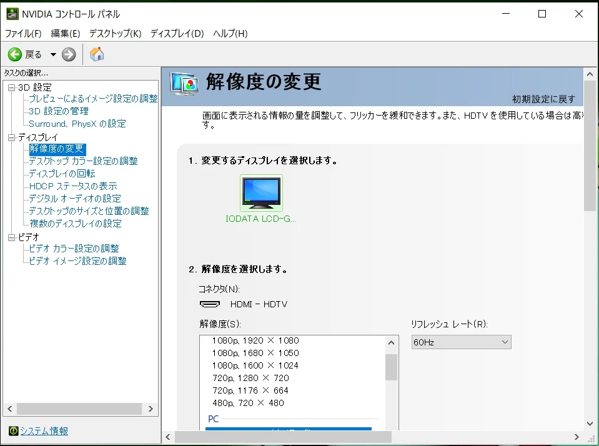
Task: Click the resolution list scroll up arrow
Action: 391,343
